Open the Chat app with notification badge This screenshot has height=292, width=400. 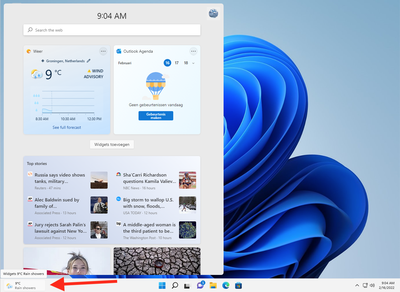click(x=200, y=286)
